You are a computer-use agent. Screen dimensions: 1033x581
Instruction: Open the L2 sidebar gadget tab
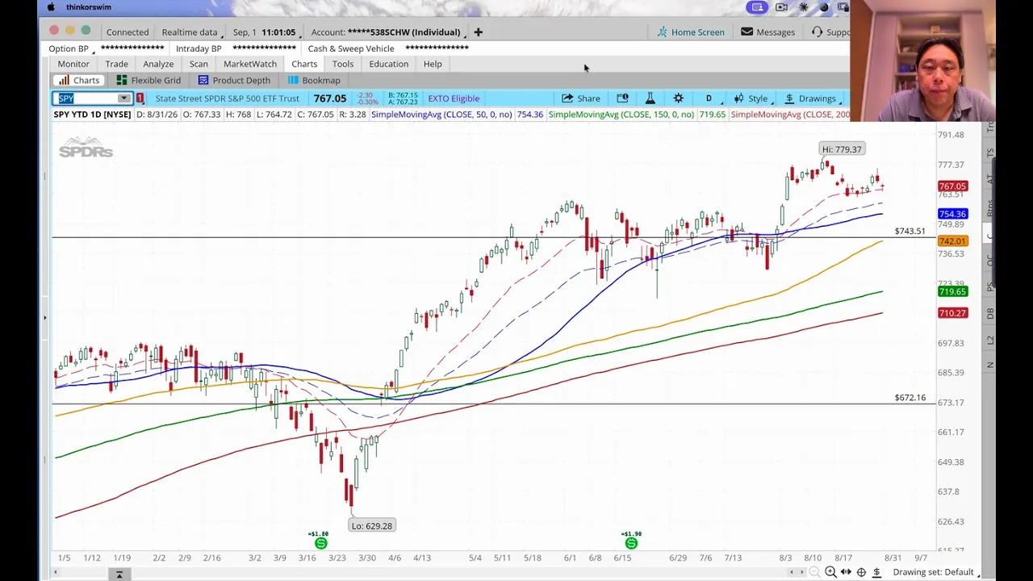point(990,341)
